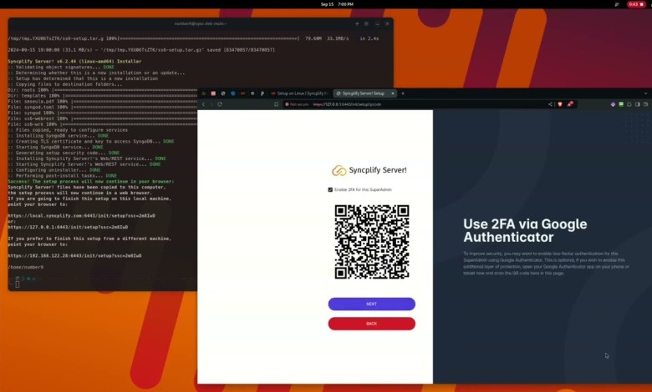
Task: Click the browser back arrow
Action: pyautogui.click(x=204, y=104)
